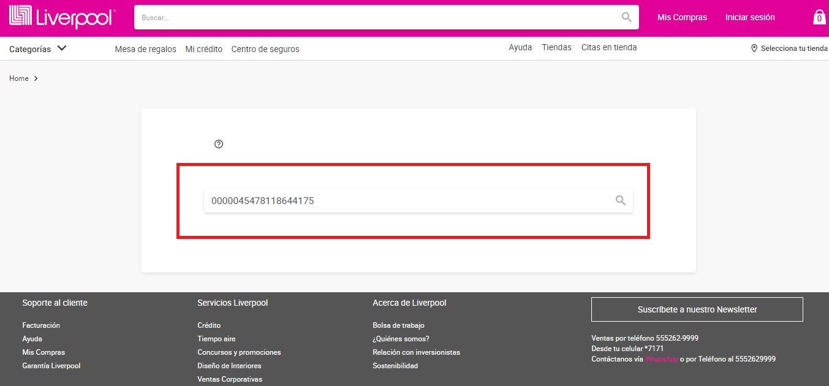Open Diseño de Interiores link

click(x=229, y=366)
